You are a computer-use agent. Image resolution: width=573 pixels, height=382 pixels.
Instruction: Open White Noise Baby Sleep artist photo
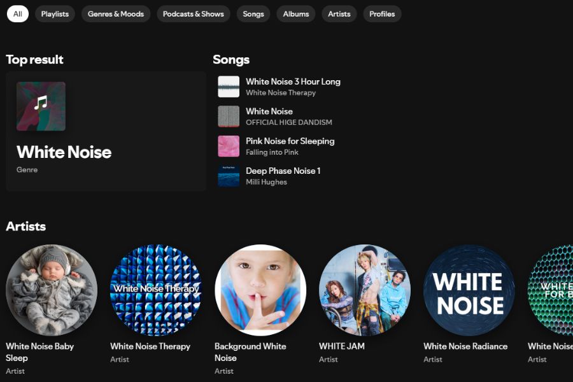tap(52, 290)
